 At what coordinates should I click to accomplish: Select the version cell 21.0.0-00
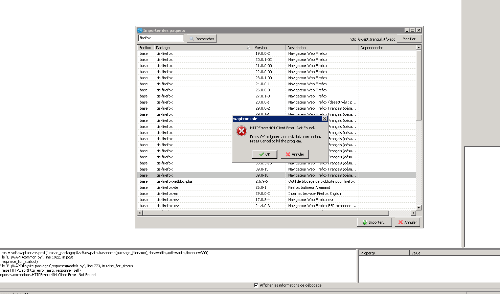coord(264,66)
